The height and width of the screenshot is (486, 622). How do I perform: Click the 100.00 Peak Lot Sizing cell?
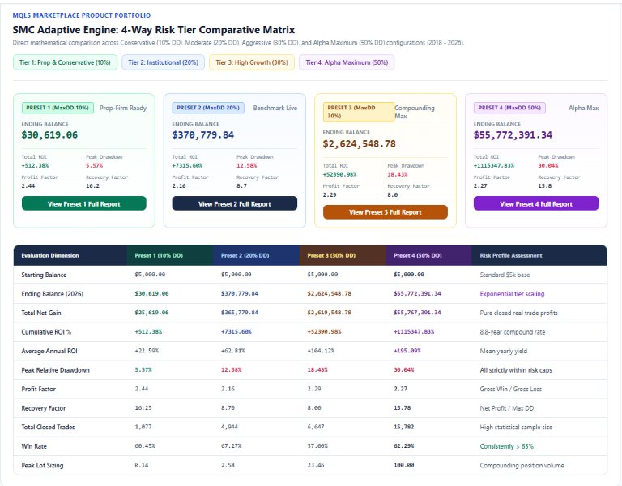[403, 465]
